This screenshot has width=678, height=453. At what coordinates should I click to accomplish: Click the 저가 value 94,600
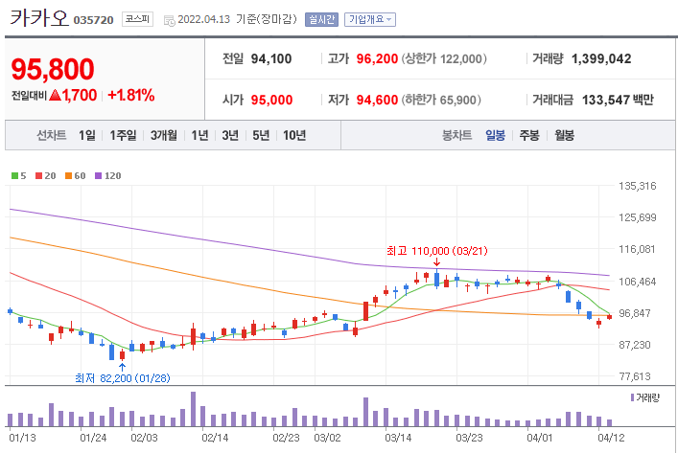pyautogui.click(x=377, y=101)
